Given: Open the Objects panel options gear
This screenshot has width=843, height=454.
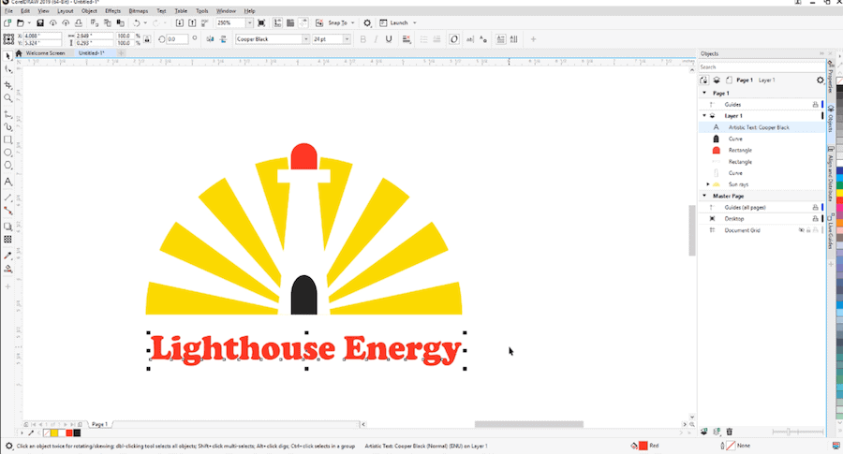Looking at the screenshot, I should point(821,81).
